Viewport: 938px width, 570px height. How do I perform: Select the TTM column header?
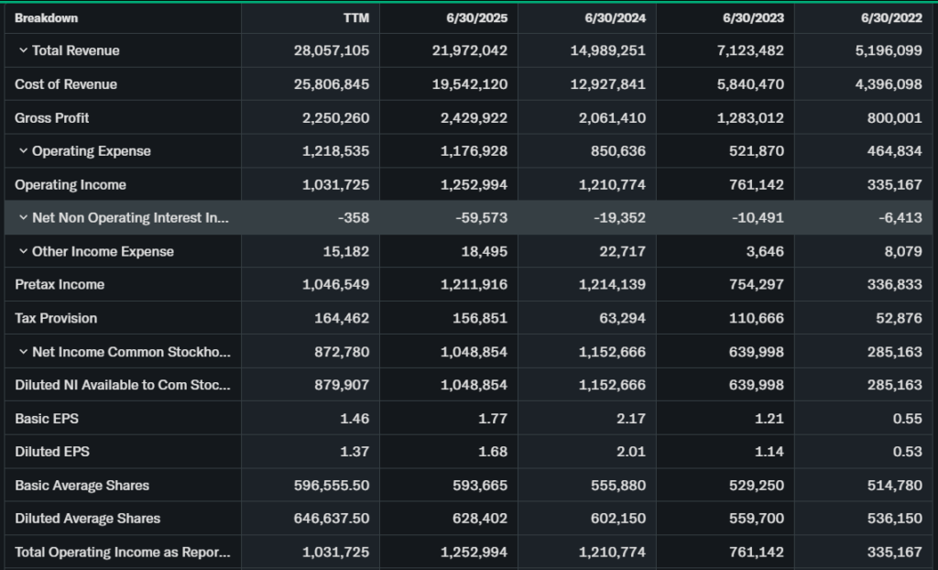pos(356,18)
